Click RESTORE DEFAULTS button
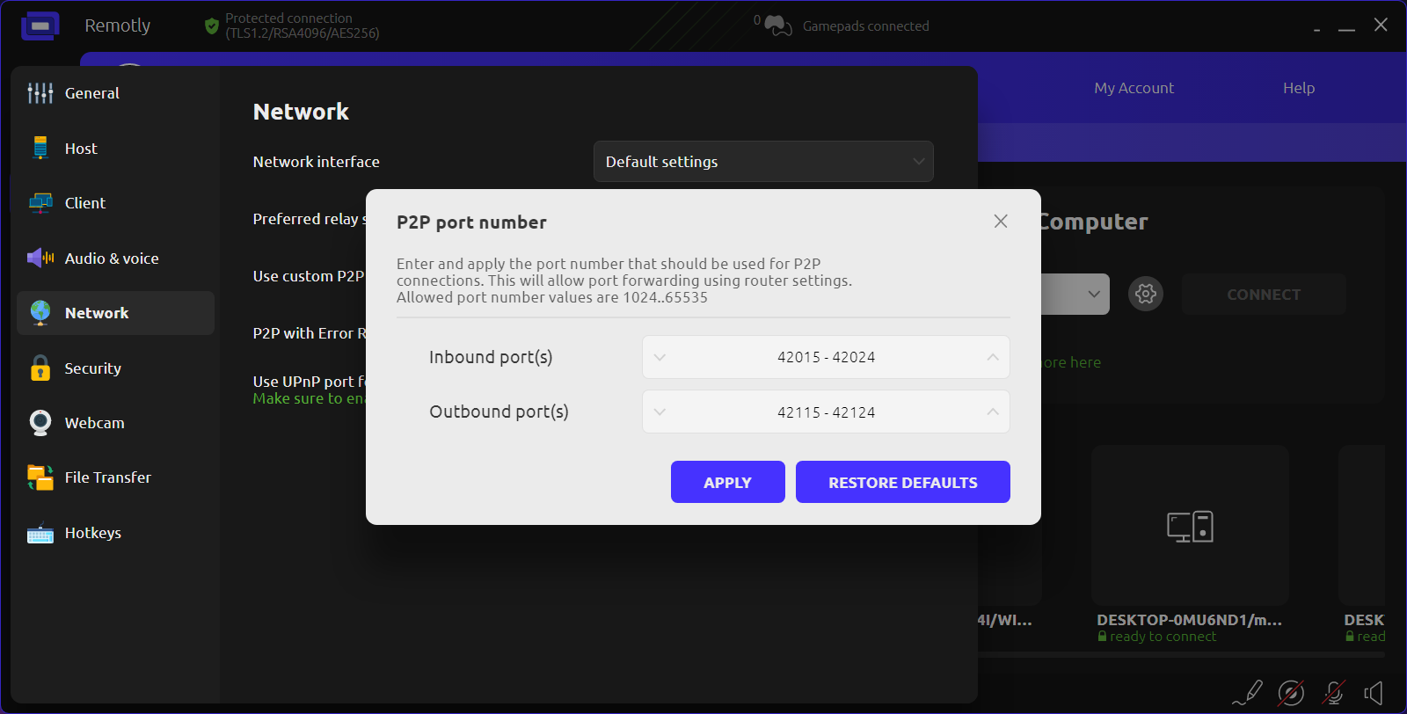The image size is (1407, 714). (x=902, y=482)
